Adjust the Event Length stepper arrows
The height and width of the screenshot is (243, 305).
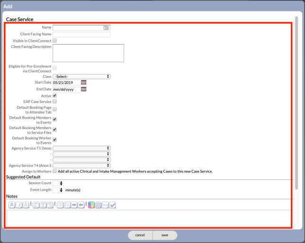pos(61,190)
